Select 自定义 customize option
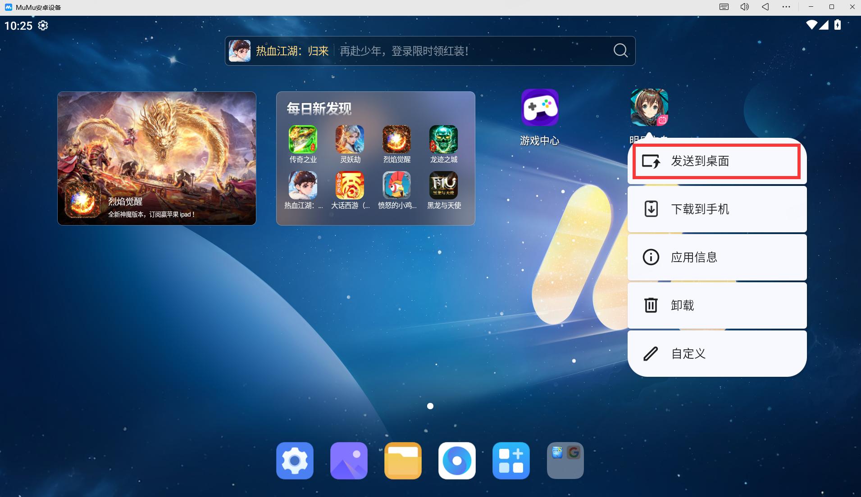Screen dimensions: 861x497 pos(716,354)
